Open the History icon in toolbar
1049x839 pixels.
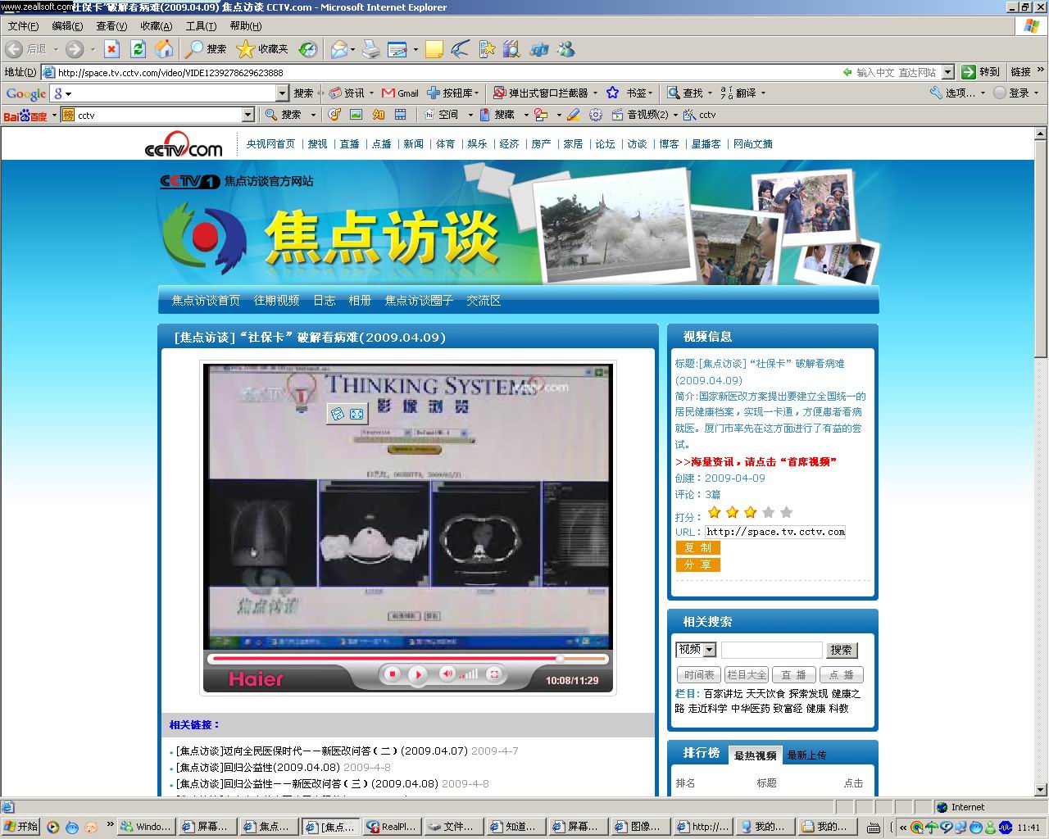(307, 50)
